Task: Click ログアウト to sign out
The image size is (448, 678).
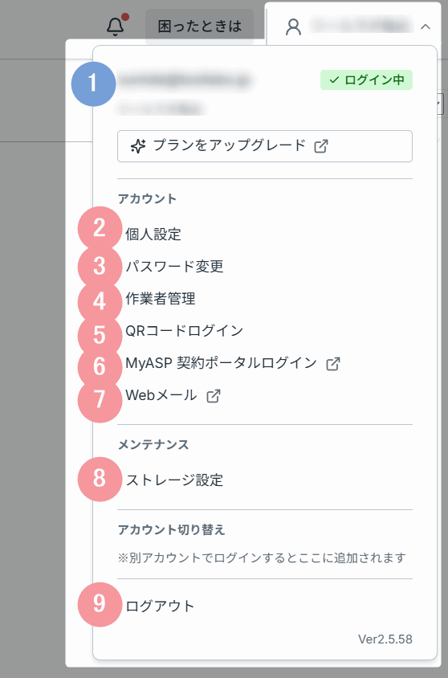Action: (x=161, y=606)
